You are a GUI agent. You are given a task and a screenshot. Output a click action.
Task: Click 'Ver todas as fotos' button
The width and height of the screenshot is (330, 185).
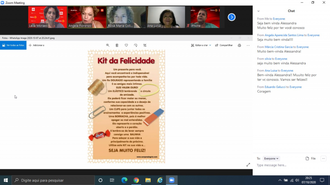(x=13, y=45)
